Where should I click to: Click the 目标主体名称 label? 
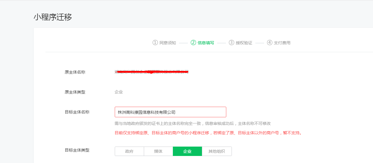click(x=77, y=112)
